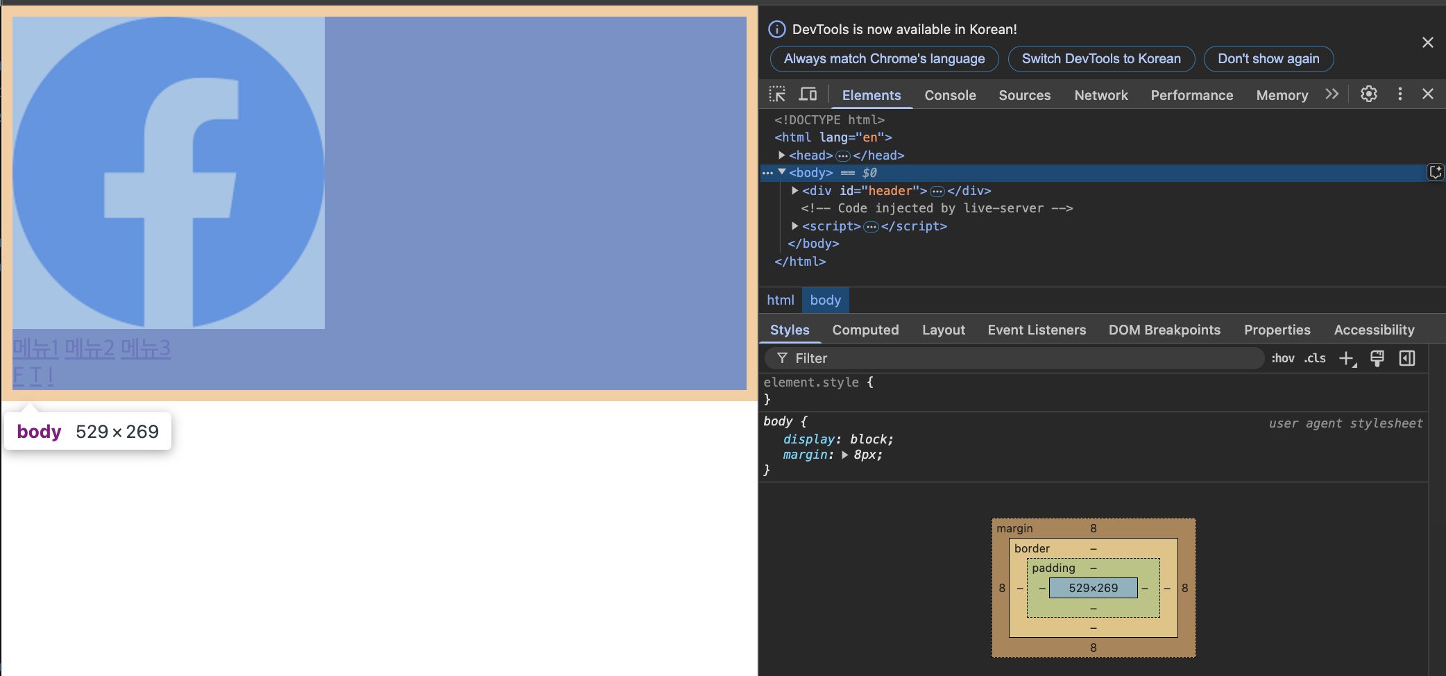Screen dimensions: 1446x676
Task: Switch to the Console tab
Action: [x=950, y=95]
